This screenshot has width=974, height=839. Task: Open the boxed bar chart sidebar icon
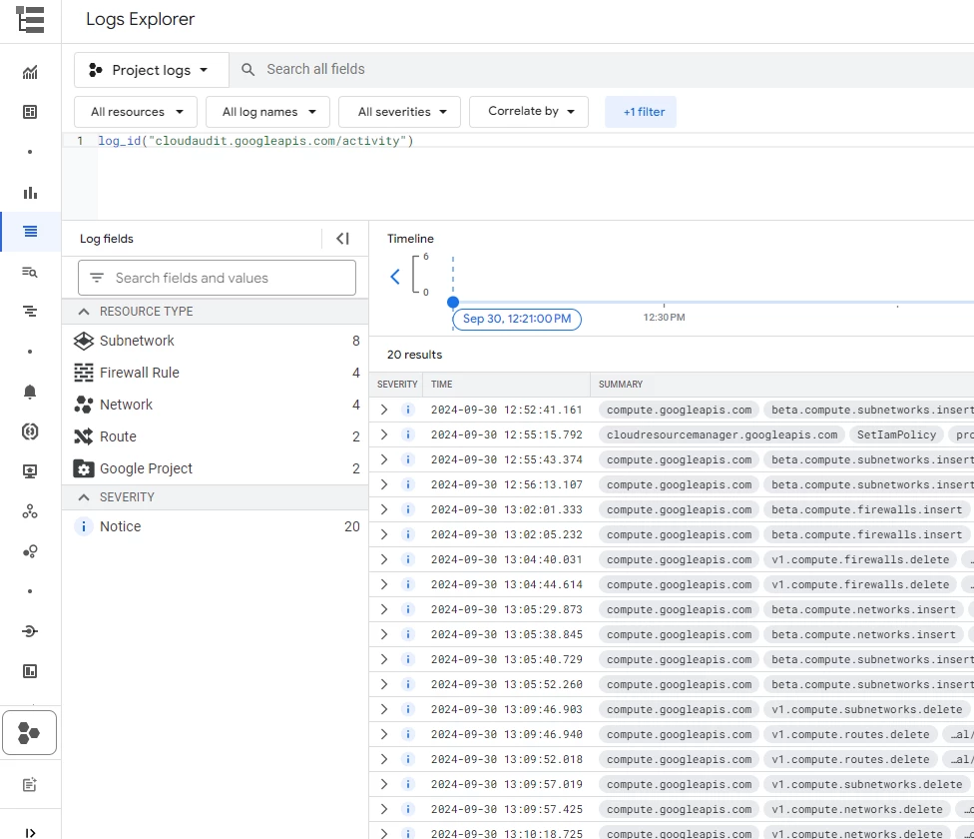click(30, 671)
